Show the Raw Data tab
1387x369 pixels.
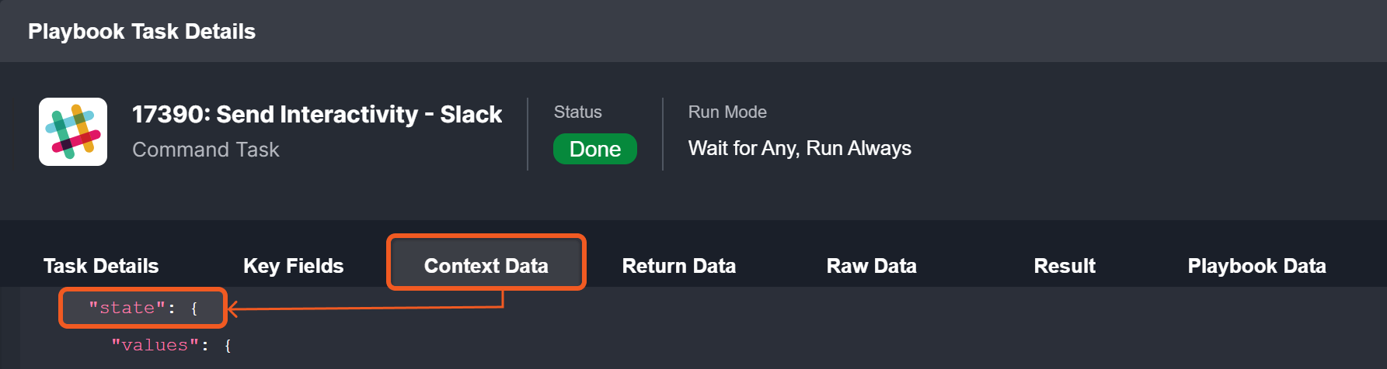[x=871, y=266]
